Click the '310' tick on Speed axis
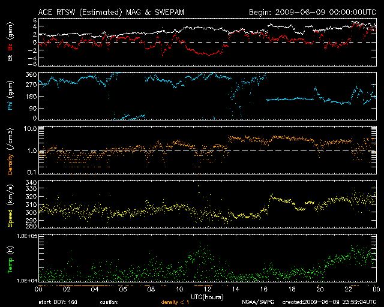Image resolution: width=384 pixels, height=307 pixels. [31, 204]
